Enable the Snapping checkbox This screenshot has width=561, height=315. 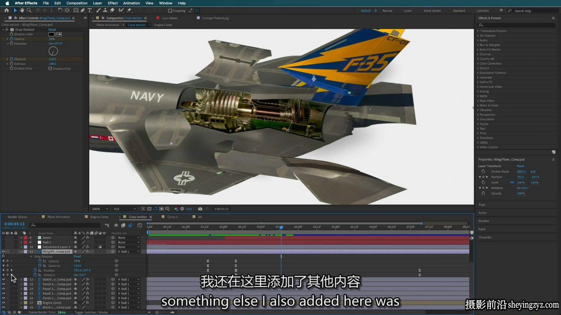point(170,10)
